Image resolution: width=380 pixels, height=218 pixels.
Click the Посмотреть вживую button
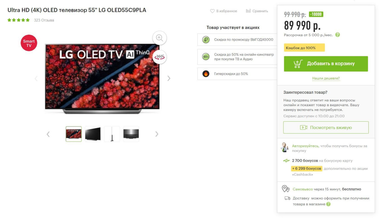(x=326, y=128)
